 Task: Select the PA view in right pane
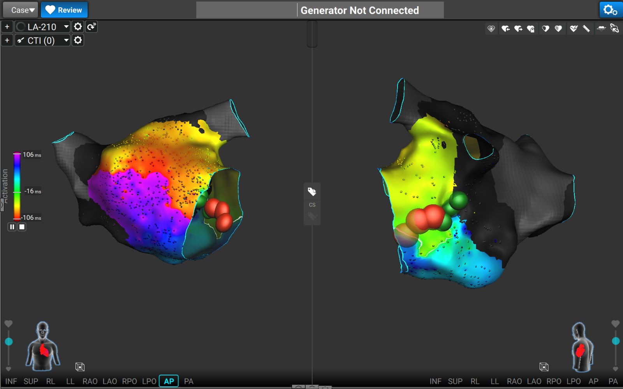pyautogui.click(x=613, y=381)
